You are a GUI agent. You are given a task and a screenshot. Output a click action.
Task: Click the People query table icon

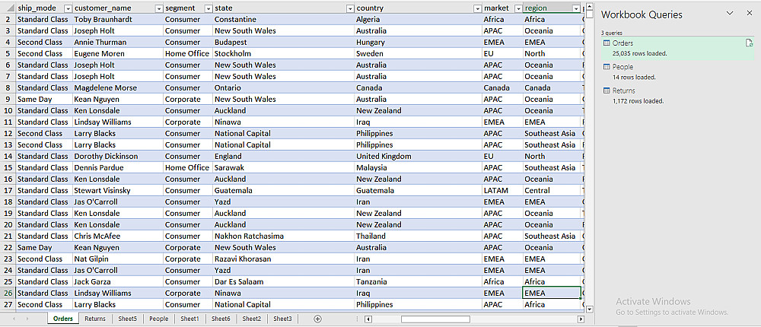tap(607, 67)
